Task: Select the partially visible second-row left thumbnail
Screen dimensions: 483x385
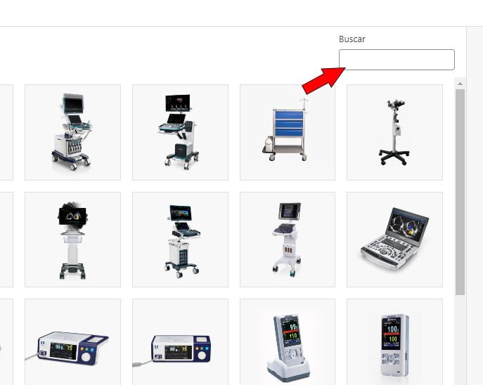Action: tap(6, 240)
